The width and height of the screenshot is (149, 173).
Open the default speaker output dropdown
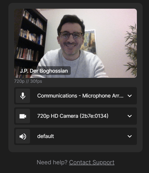pyautogui.click(x=75, y=136)
